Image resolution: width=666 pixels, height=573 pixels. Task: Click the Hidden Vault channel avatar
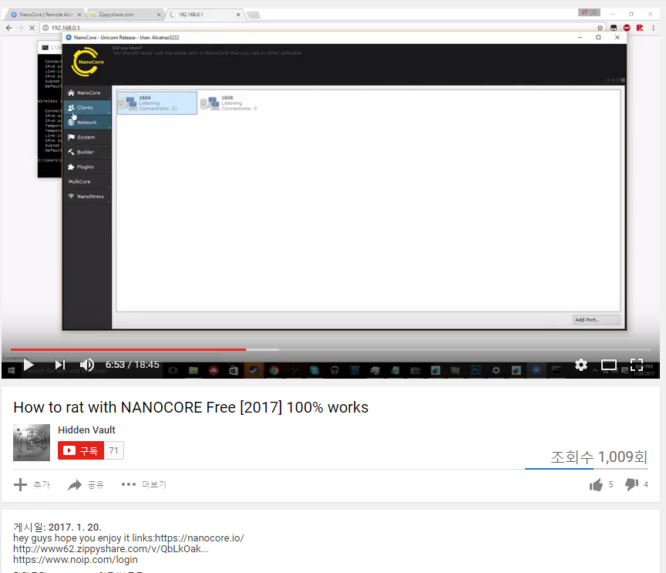click(x=32, y=443)
